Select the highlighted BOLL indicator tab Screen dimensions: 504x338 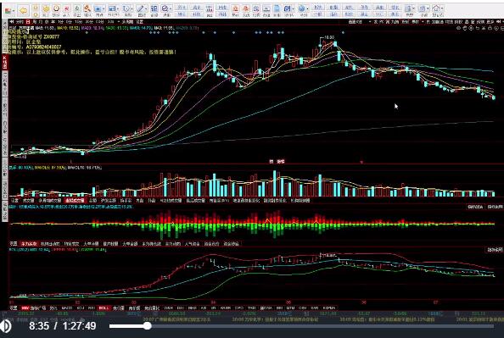click(104, 308)
